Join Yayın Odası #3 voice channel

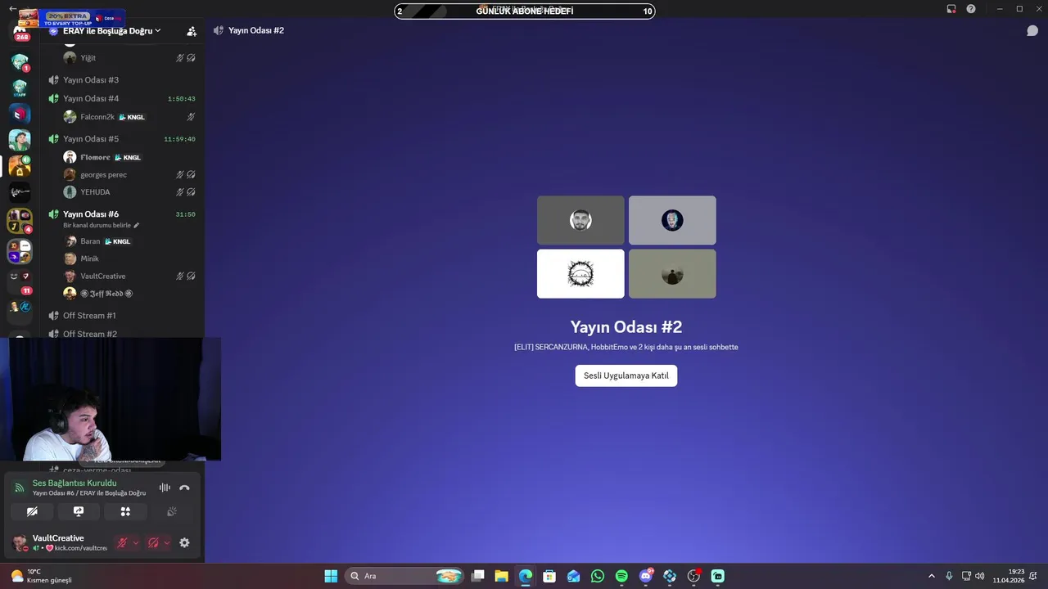pos(91,79)
